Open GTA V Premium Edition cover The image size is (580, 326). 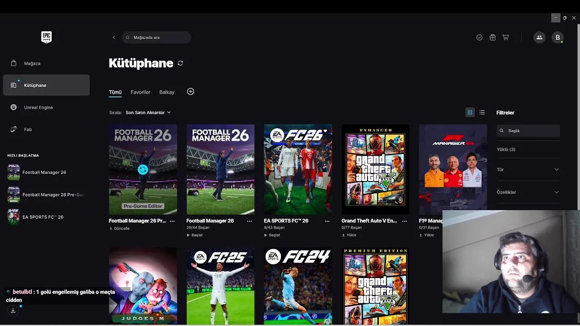[375, 286]
